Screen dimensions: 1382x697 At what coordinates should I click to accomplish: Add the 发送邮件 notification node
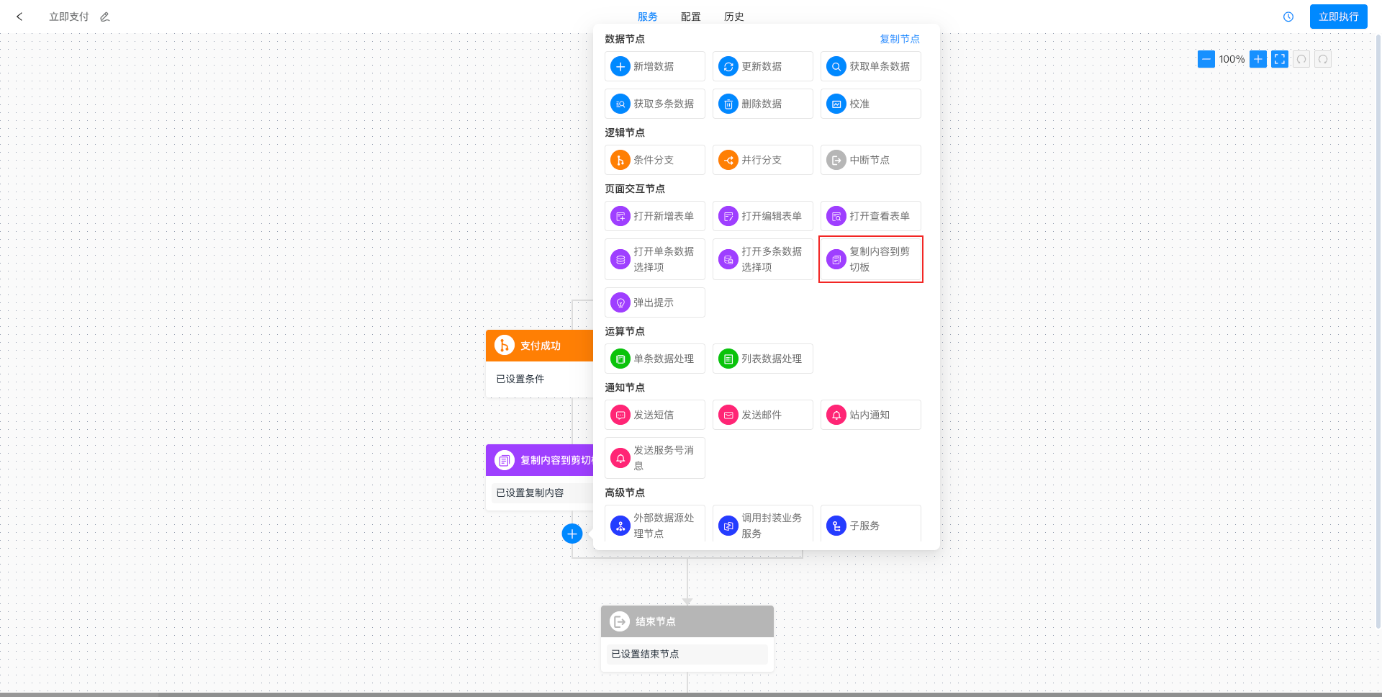click(762, 415)
